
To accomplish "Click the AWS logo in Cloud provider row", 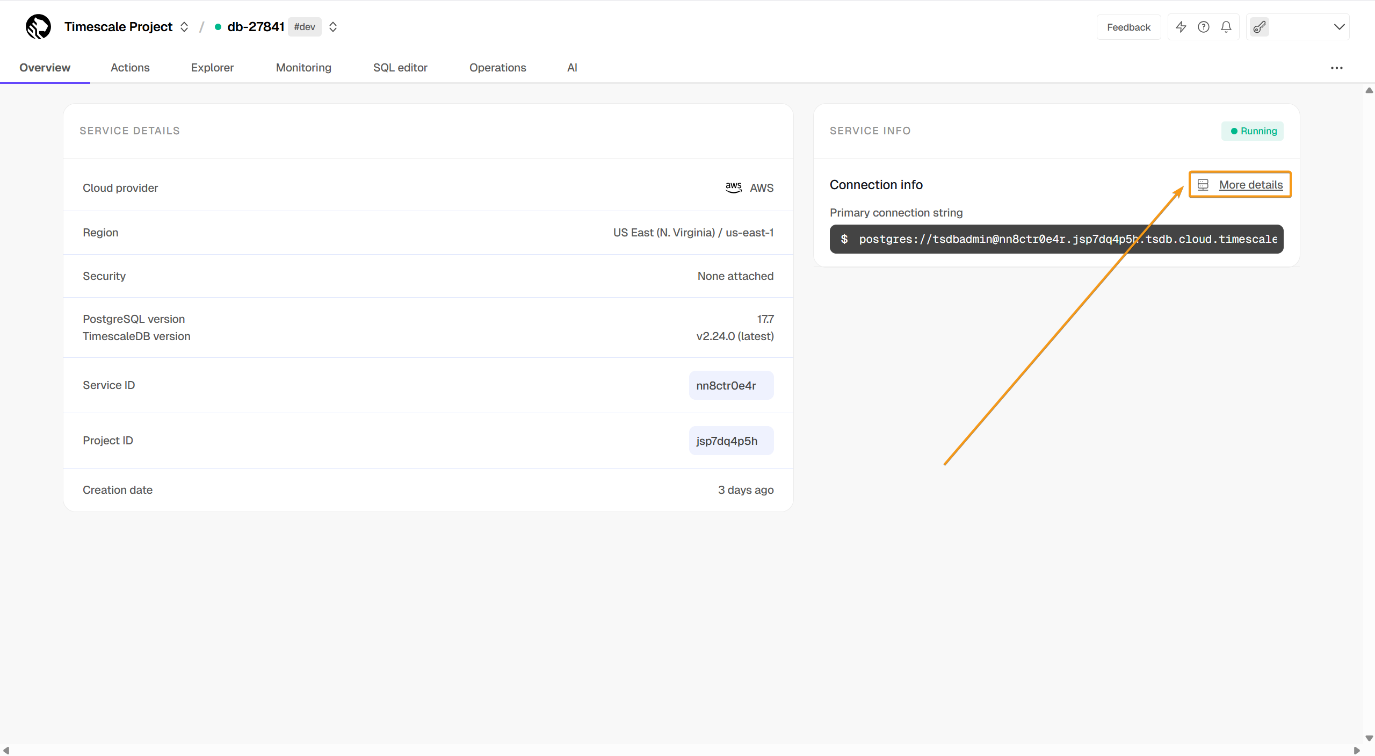I will pyautogui.click(x=733, y=188).
